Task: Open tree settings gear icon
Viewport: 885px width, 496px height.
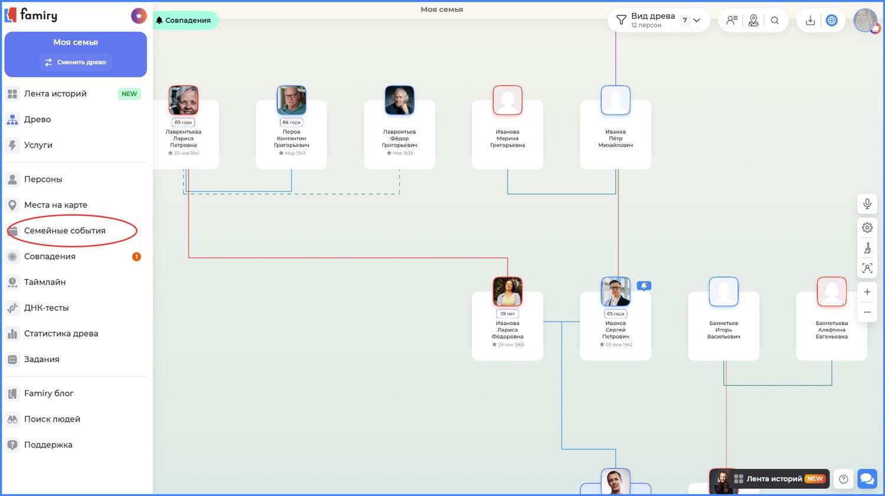Action: 867,228
